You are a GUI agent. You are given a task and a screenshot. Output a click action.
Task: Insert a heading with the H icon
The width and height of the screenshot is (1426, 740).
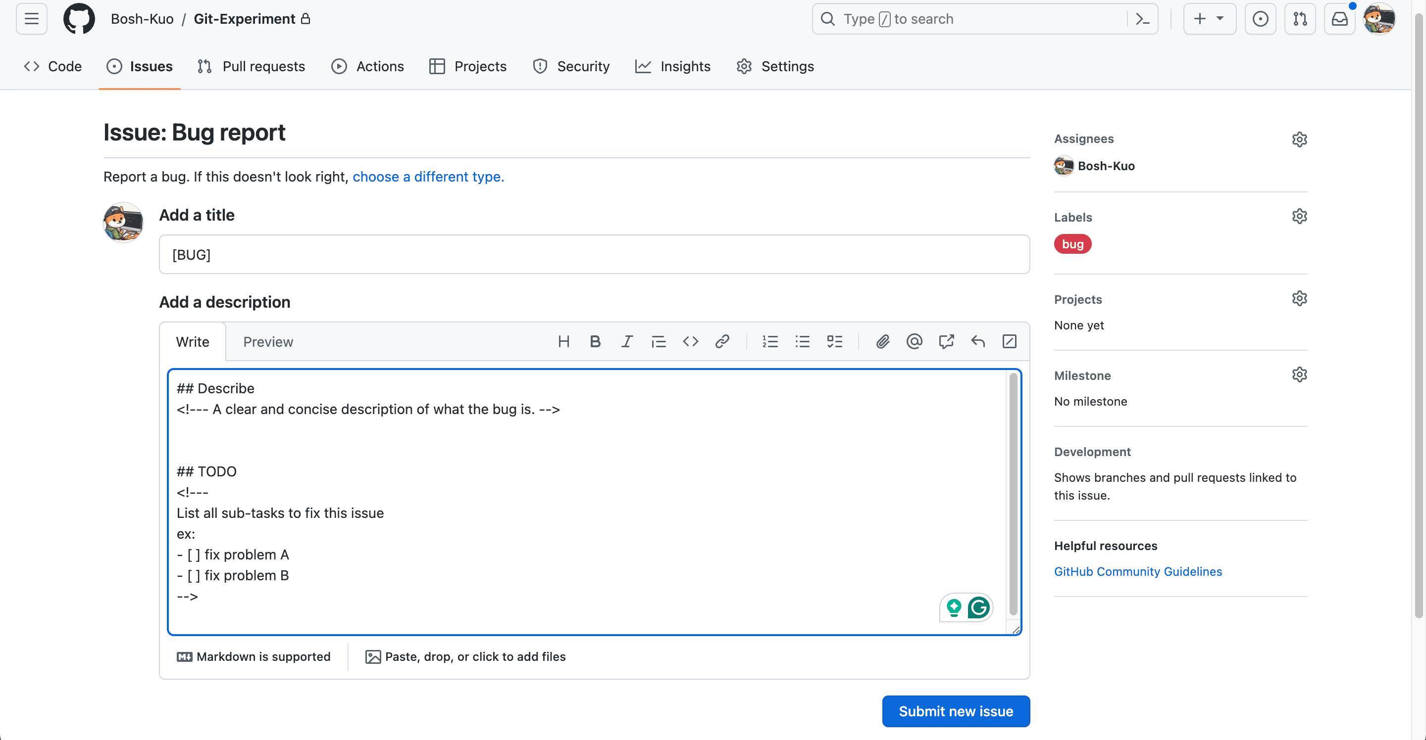[563, 342]
